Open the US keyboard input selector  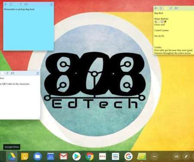[177, 156]
